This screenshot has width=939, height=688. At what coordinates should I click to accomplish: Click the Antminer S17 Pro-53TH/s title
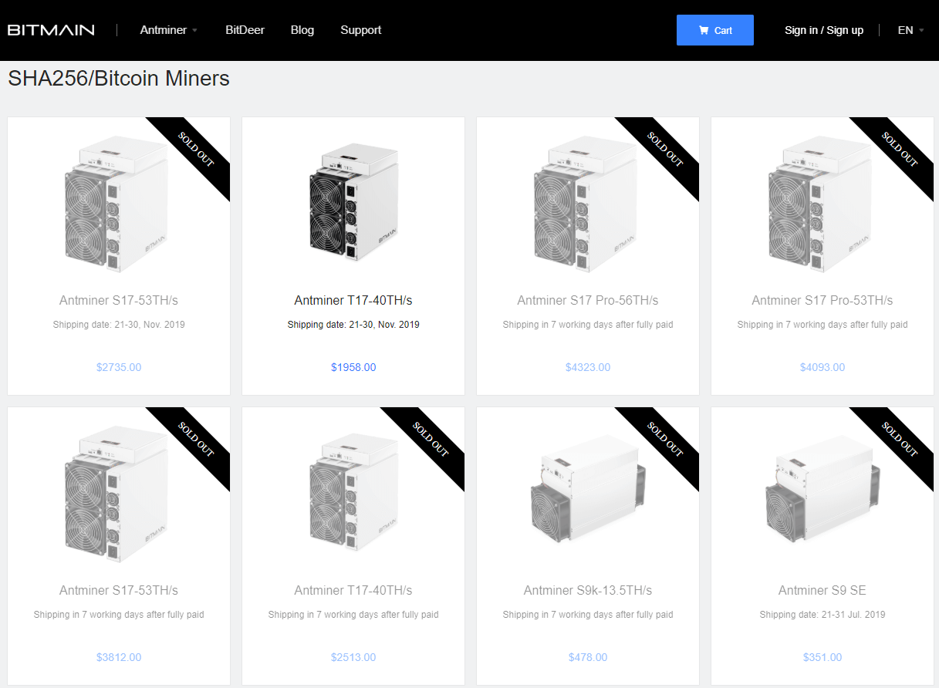click(822, 300)
